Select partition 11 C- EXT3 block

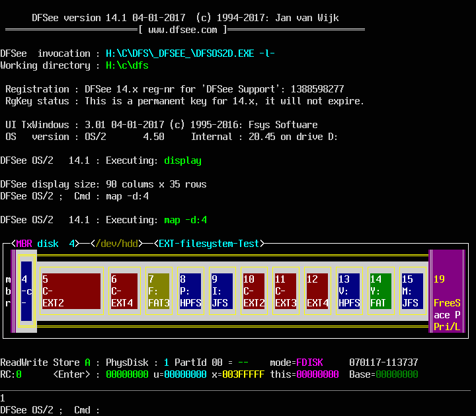[286, 291]
